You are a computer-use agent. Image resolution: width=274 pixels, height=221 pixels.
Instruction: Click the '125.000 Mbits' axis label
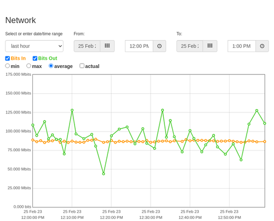(18, 112)
